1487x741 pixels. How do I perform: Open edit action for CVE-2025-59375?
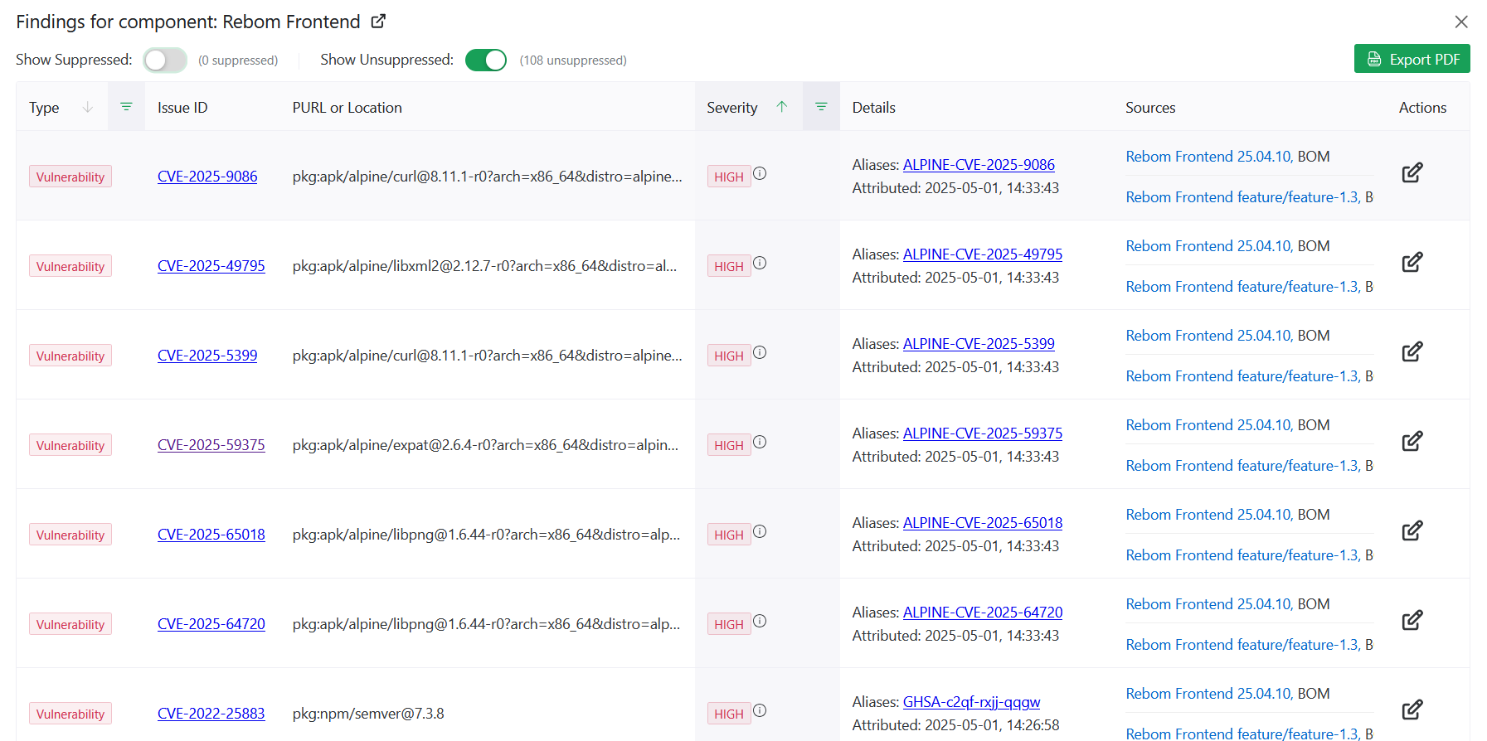[x=1412, y=442]
